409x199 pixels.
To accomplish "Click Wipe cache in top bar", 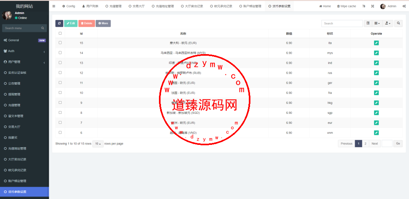I will pos(346,6).
